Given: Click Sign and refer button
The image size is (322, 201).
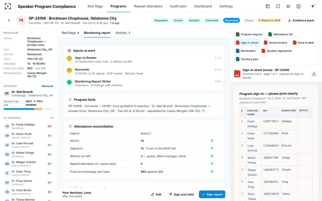Looking at the screenshot, I should click(181, 194).
